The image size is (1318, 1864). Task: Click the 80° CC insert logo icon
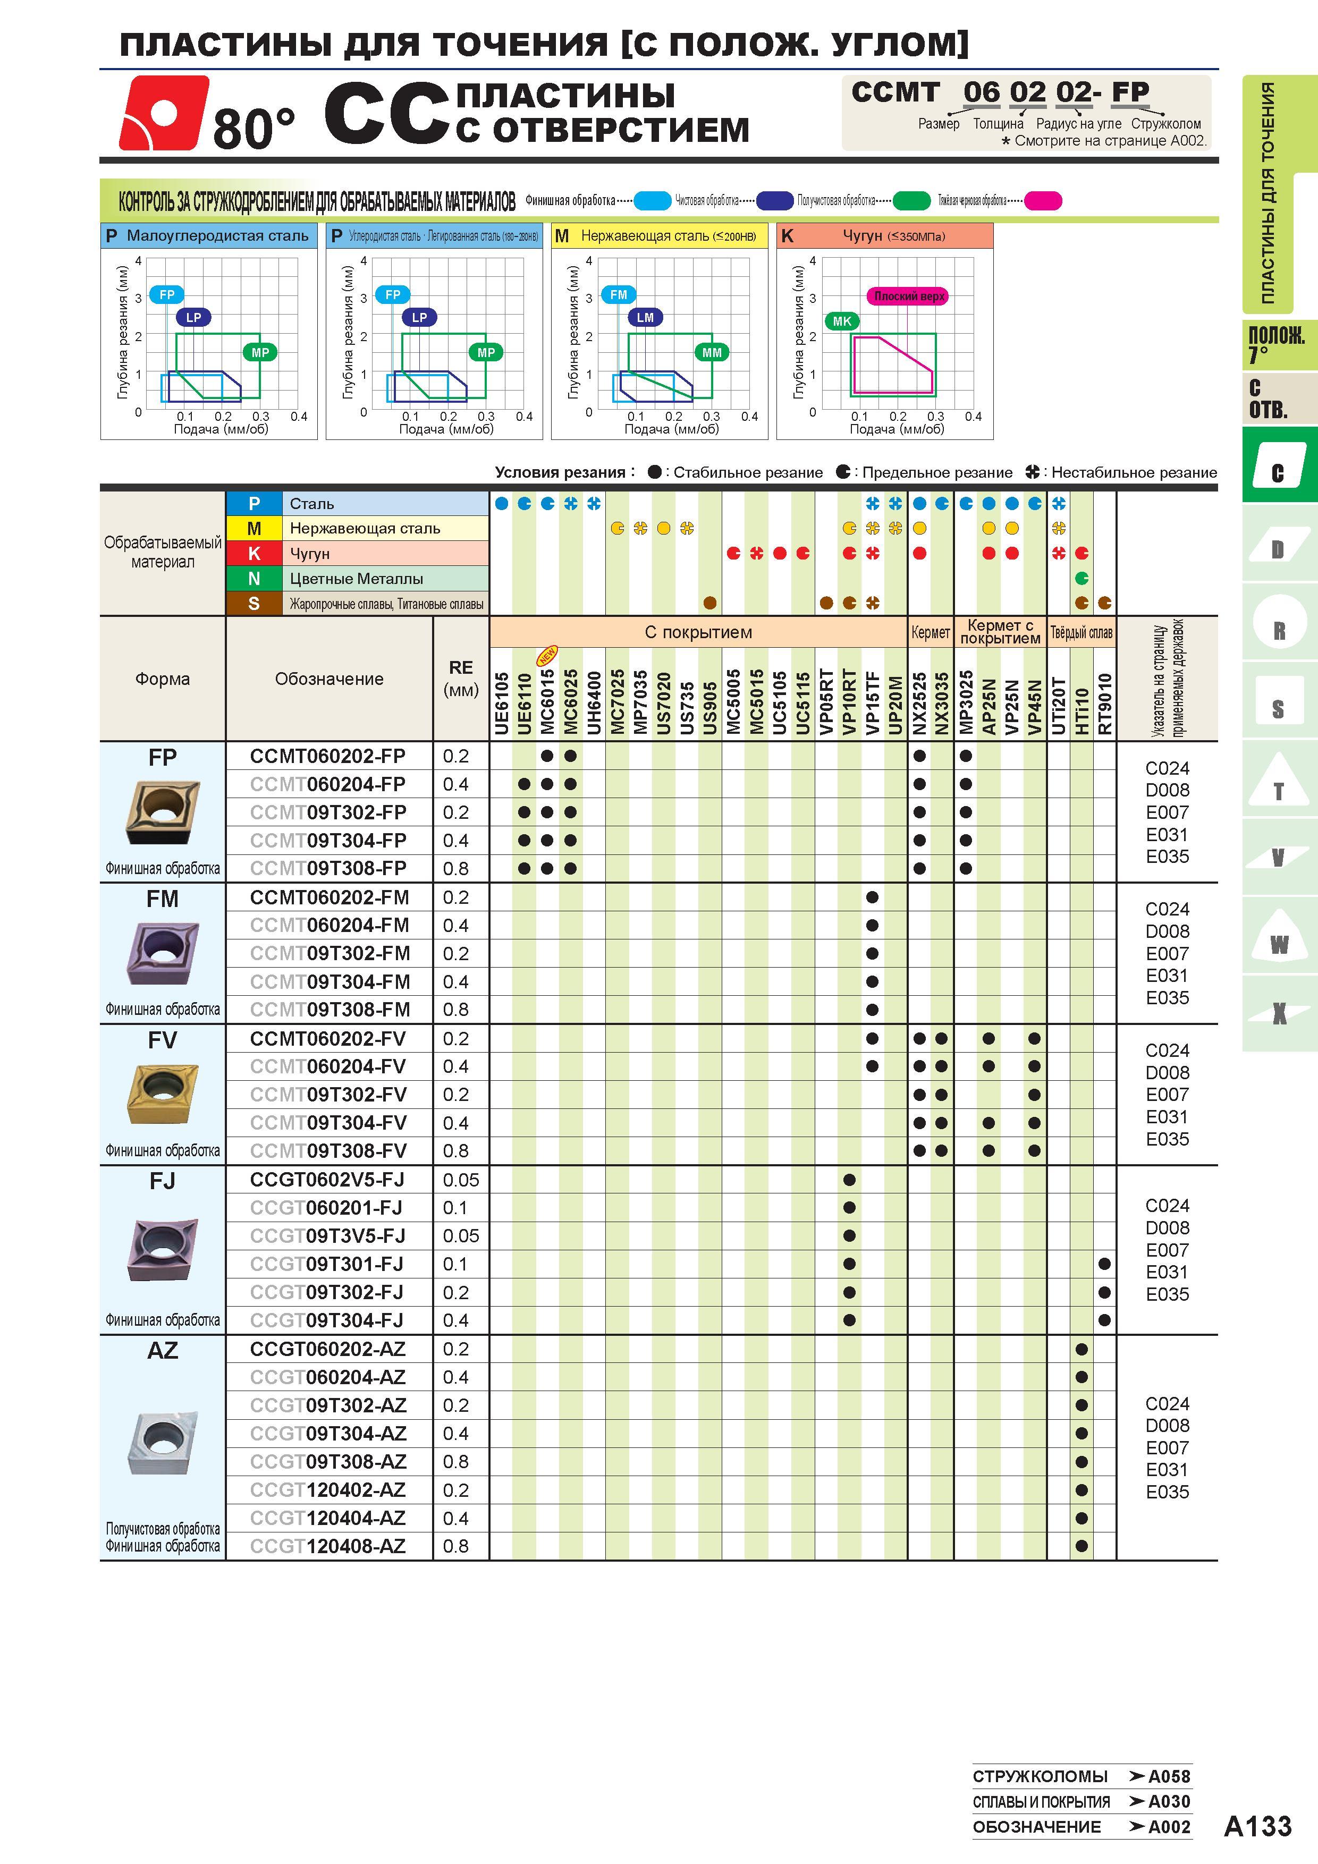tap(164, 113)
